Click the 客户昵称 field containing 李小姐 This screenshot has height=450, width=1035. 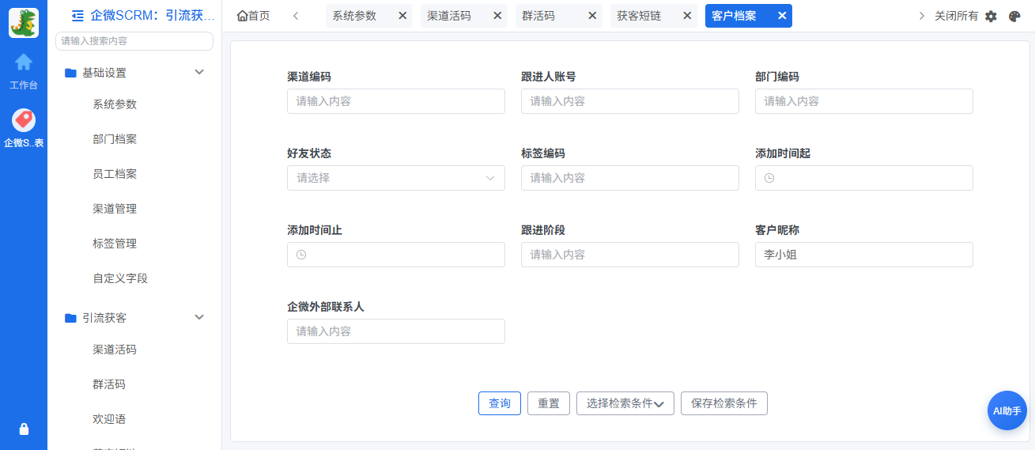(864, 255)
